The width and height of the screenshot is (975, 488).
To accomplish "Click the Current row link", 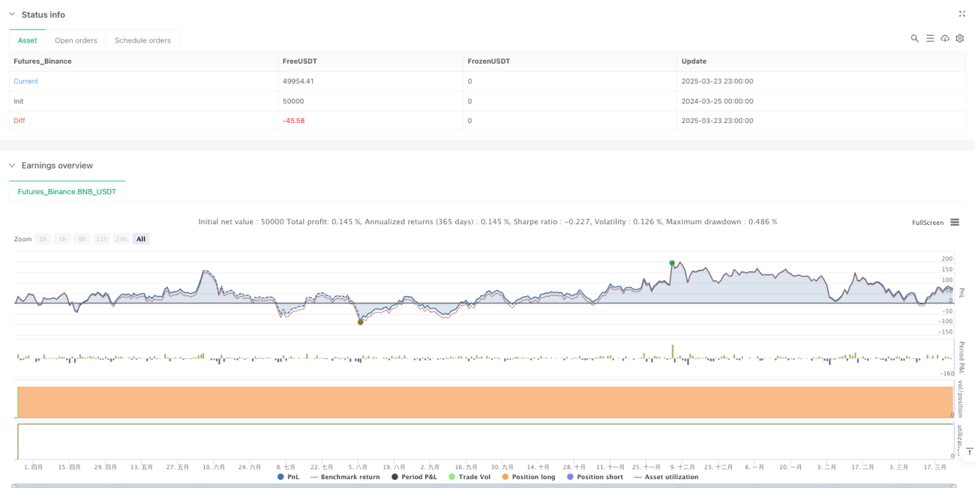I will pyautogui.click(x=25, y=81).
